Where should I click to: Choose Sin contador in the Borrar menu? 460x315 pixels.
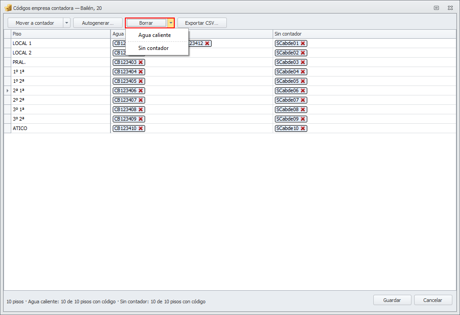157,48
